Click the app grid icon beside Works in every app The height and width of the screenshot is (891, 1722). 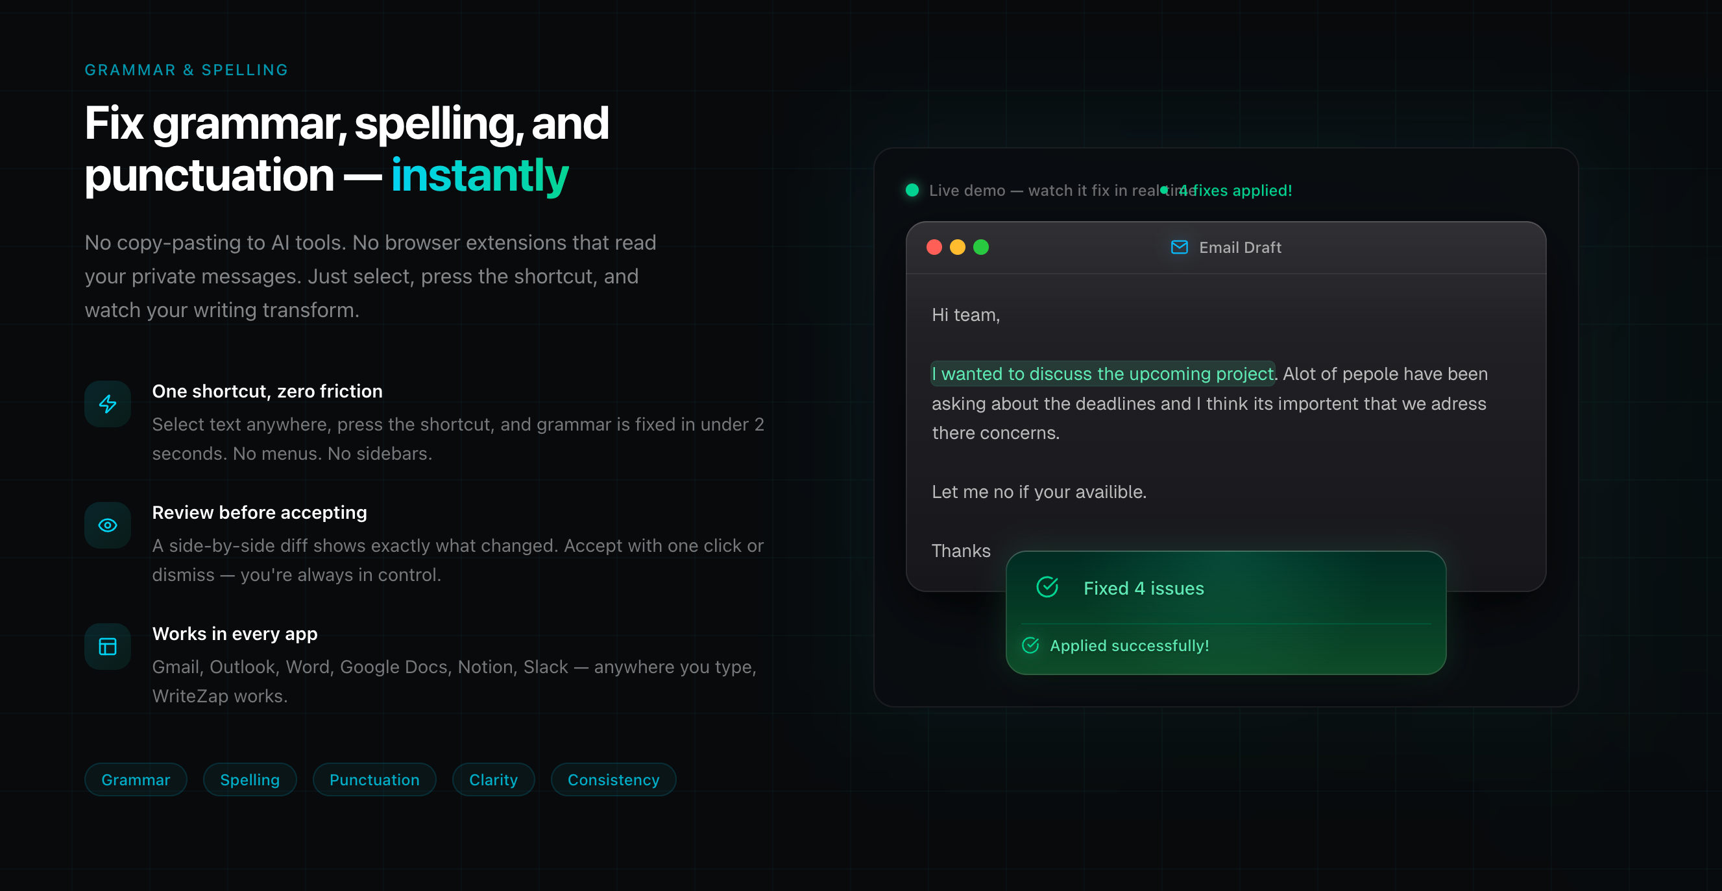(x=107, y=646)
